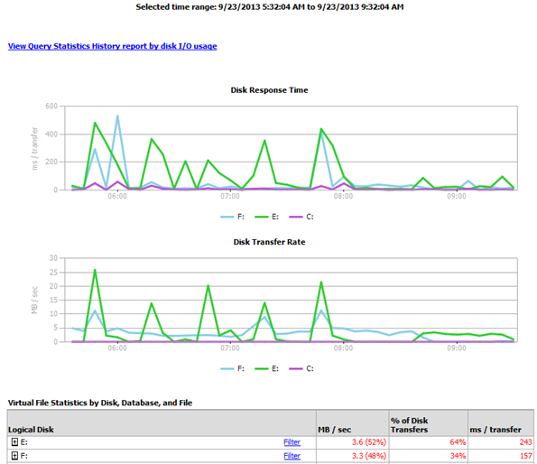Click 08:00 axis label on Disk Response Time chart
This screenshot has width=537, height=464.
343,196
